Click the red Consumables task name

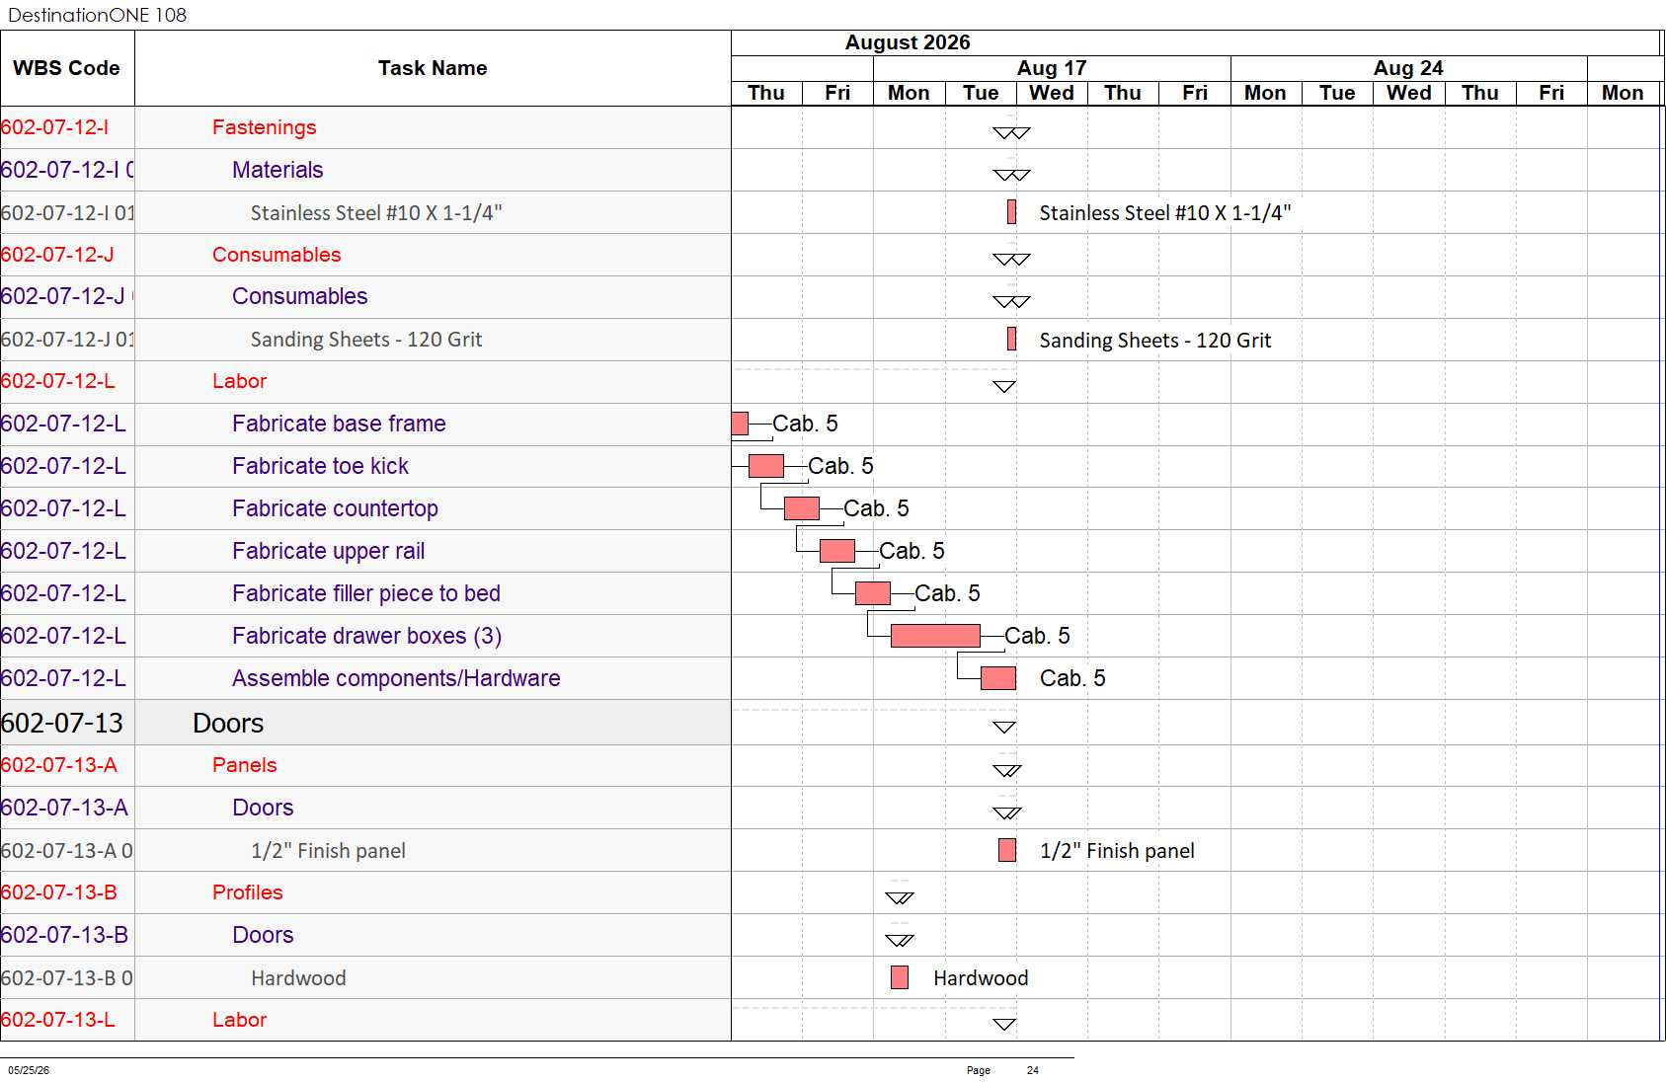click(277, 255)
